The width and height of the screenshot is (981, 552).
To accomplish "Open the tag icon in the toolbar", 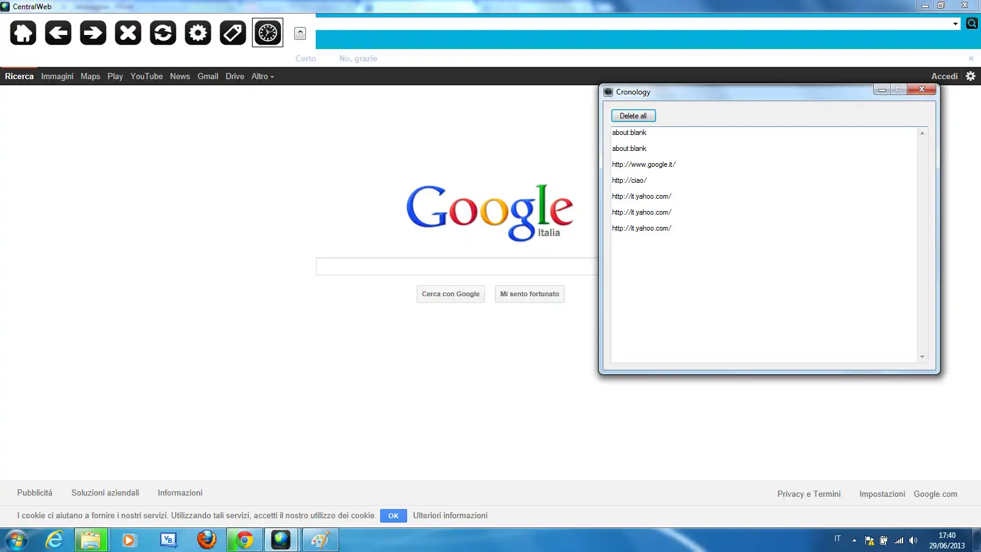I will click(233, 33).
